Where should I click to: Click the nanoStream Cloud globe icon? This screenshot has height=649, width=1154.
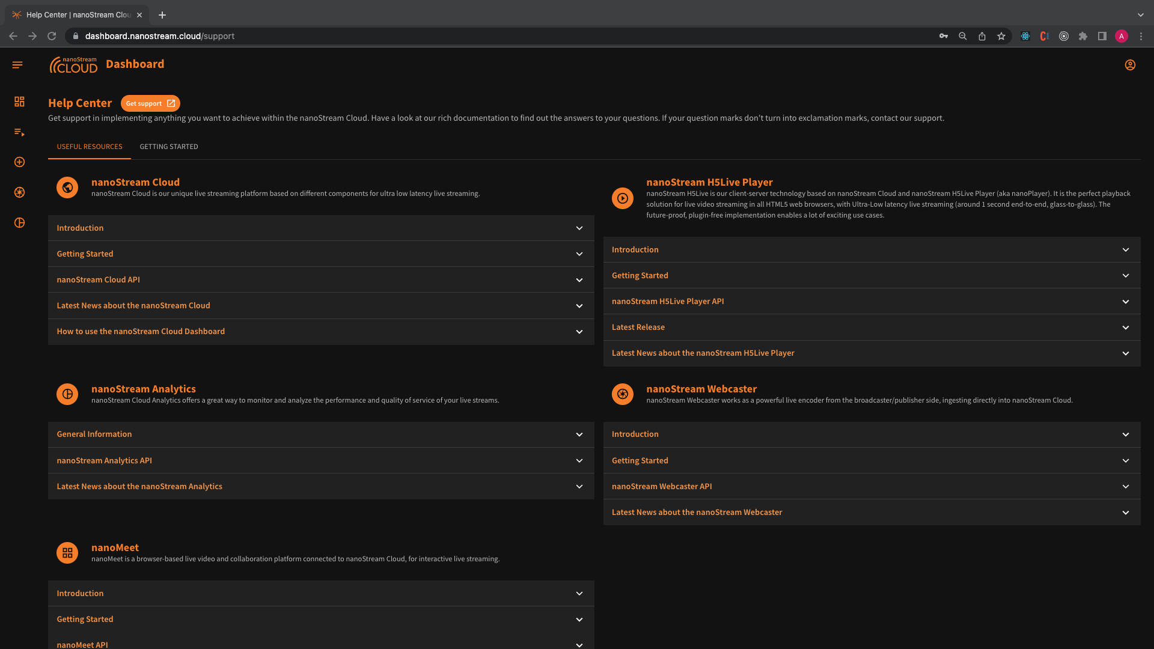click(x=67, y=187)
